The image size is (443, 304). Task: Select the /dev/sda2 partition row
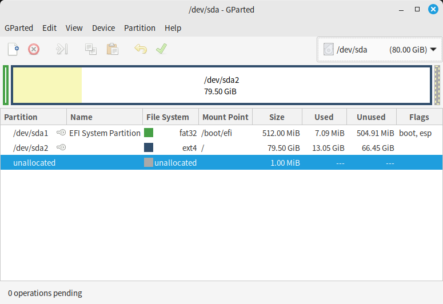coord(221,148)
